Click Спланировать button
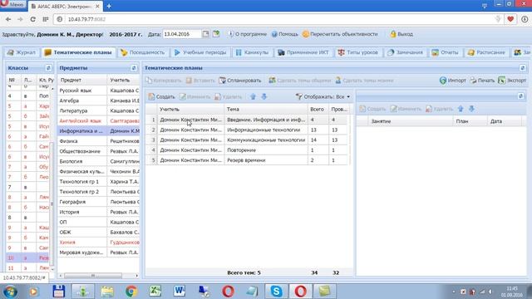Viewport: 532px width, 299px height. tap(240, 81)
